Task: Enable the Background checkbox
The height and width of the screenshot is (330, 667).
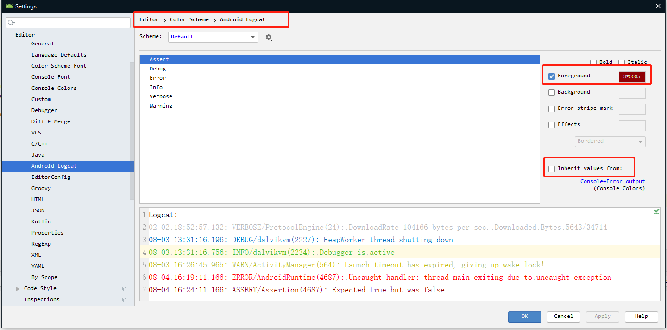Action: pos(552,93)
